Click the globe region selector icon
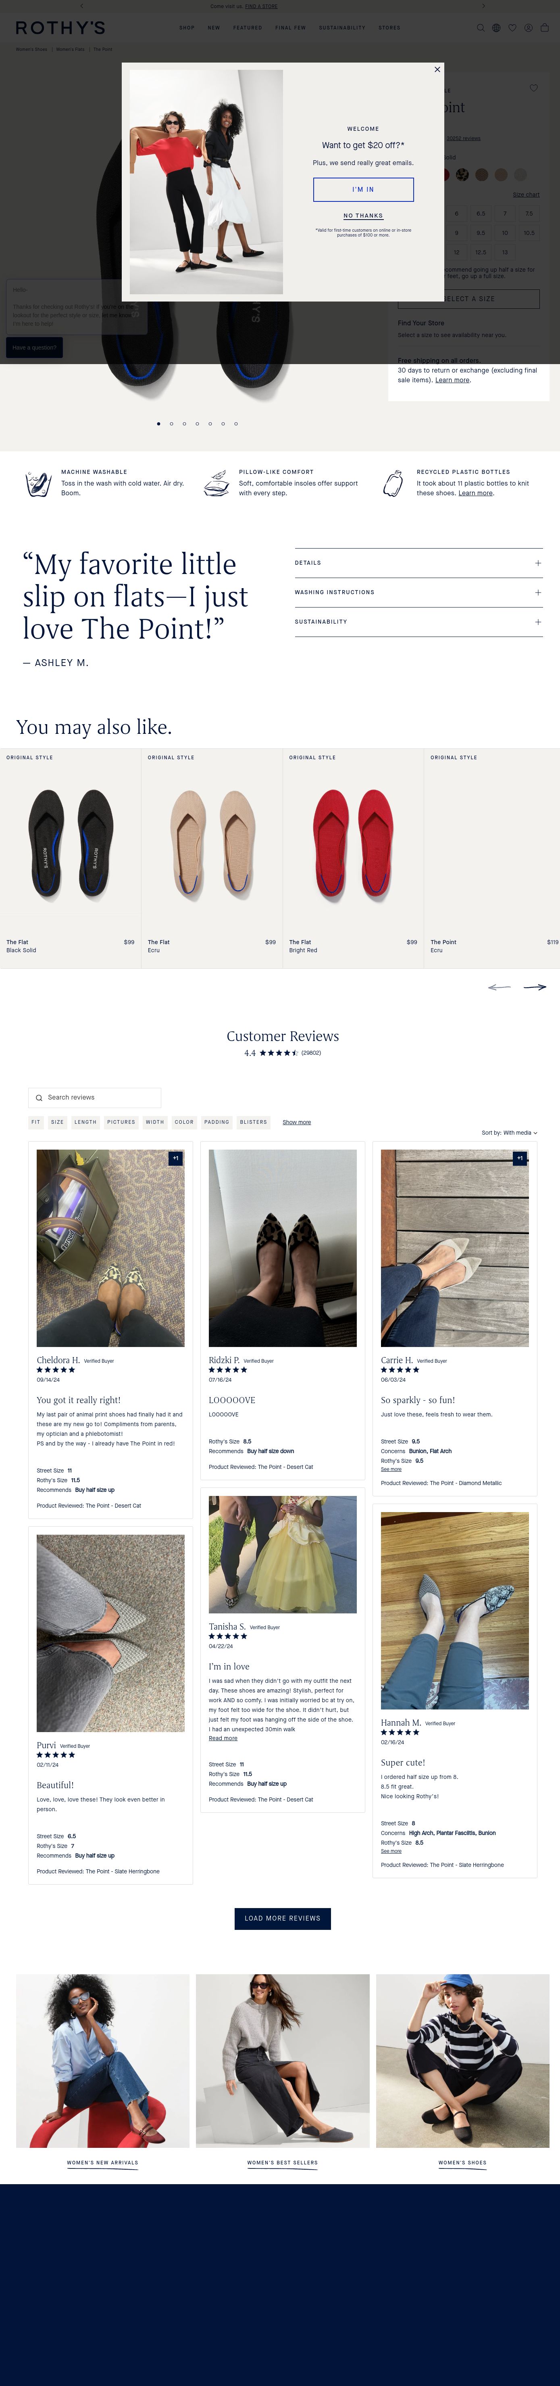This screenshot has width=560, height=2386. coord(496,28)
